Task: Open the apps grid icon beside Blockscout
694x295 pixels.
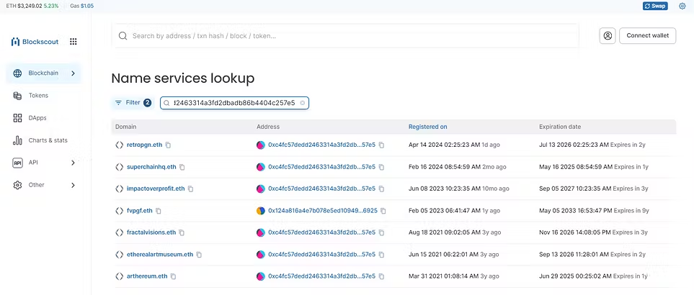Action: pos(74,42)
